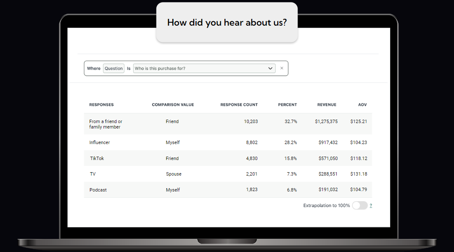The width and height of the screenshot is (454, 252).
Task: Click the dropdown chevron arrow
Action: point(270,68)
